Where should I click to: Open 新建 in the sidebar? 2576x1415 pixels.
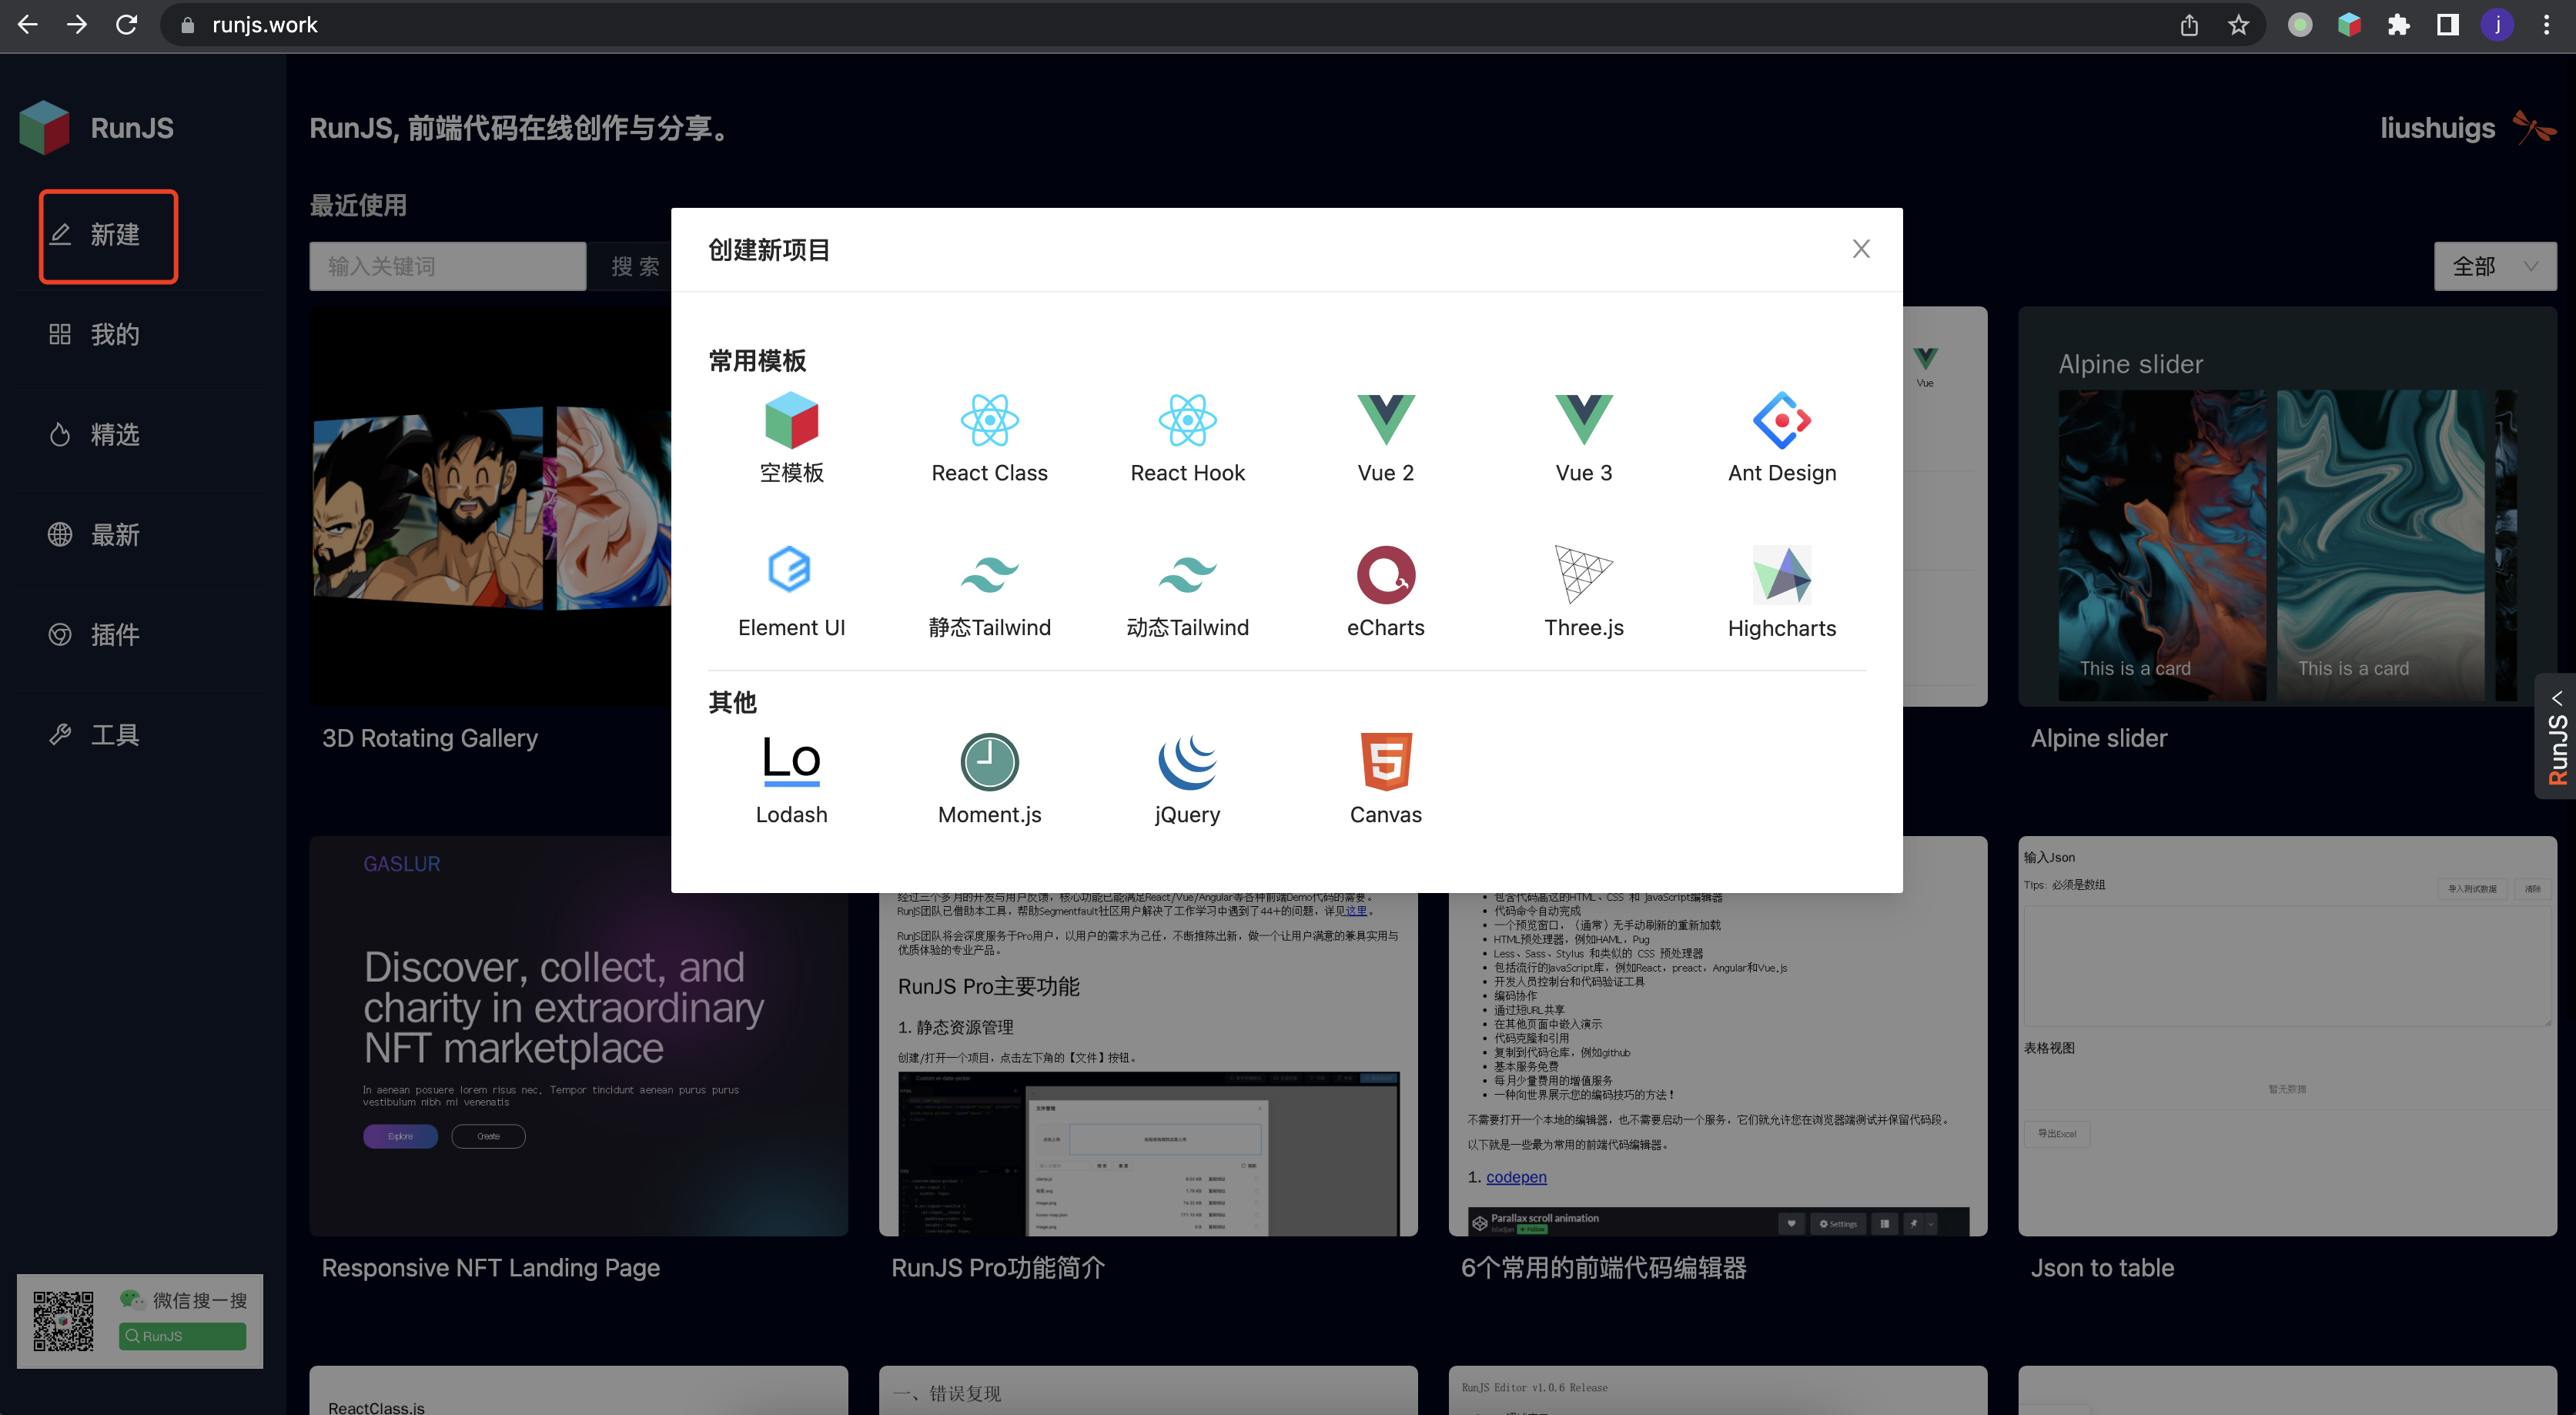(108, 235)
